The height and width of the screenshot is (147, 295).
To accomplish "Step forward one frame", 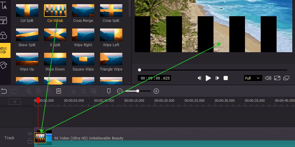I will [217, 78].
